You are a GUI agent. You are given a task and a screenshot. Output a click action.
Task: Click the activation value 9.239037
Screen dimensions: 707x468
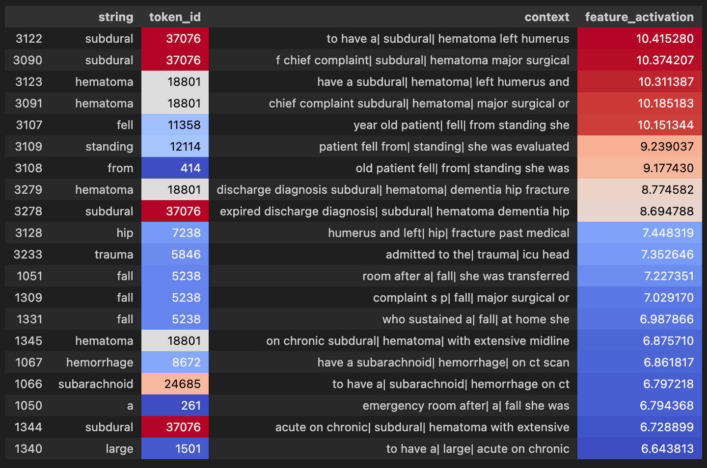point(667,147)
